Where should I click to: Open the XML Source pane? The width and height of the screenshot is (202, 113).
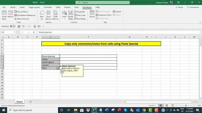(x=92, y=14)
